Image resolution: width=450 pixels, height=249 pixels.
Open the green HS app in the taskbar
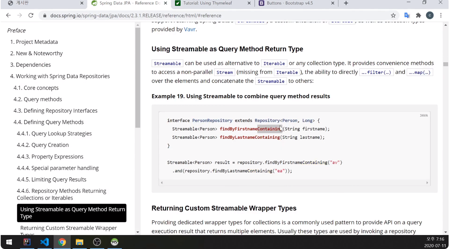point(114,242)
